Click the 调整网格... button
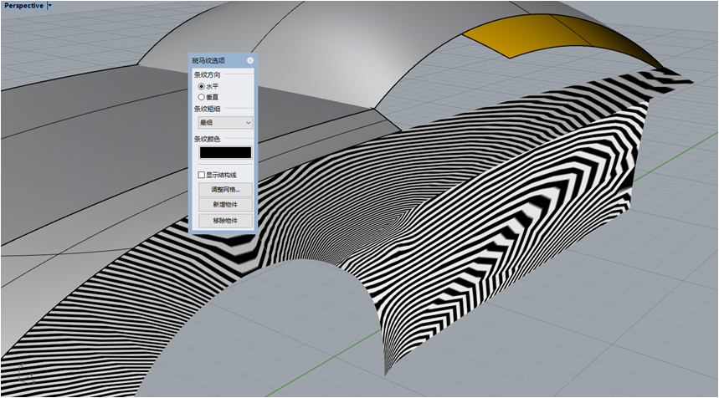This screenshot has height=398, width=719. click(x=224, y=190)
